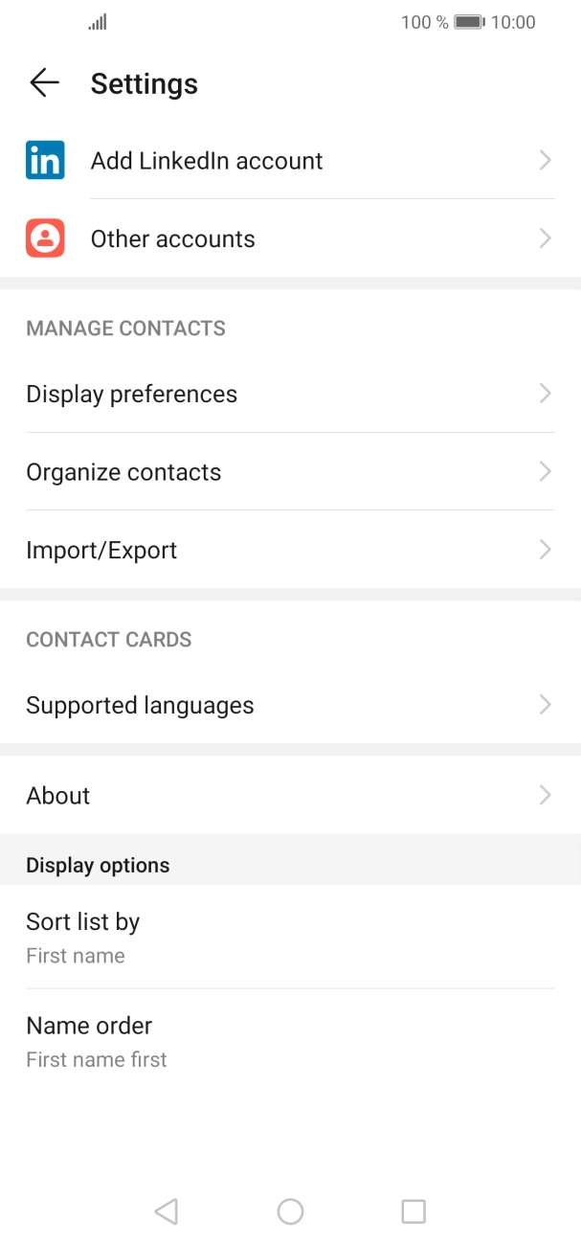Image resolution: width=581 pixels, height=1245 pixels.
Task: Expand Organize contacts chevron
Action: coord(545,471)
